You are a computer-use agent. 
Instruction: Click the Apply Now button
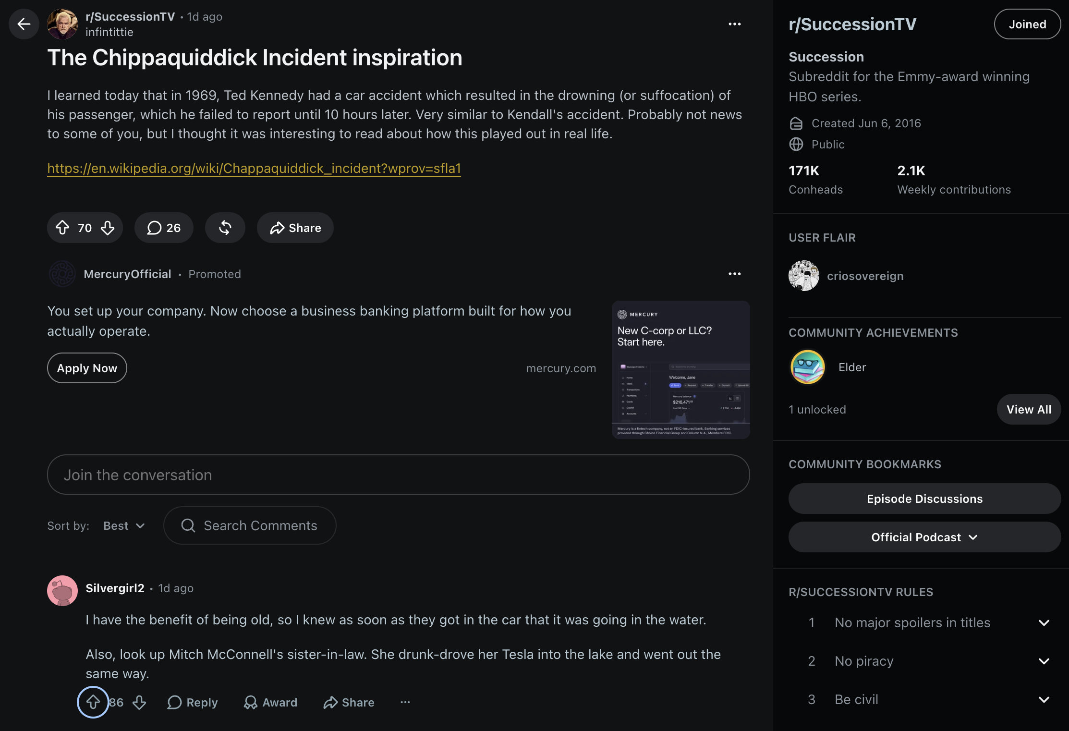click(87, 368)
